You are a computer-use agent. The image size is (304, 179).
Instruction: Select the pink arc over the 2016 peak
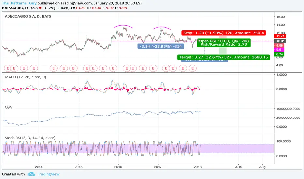point(123,26)
